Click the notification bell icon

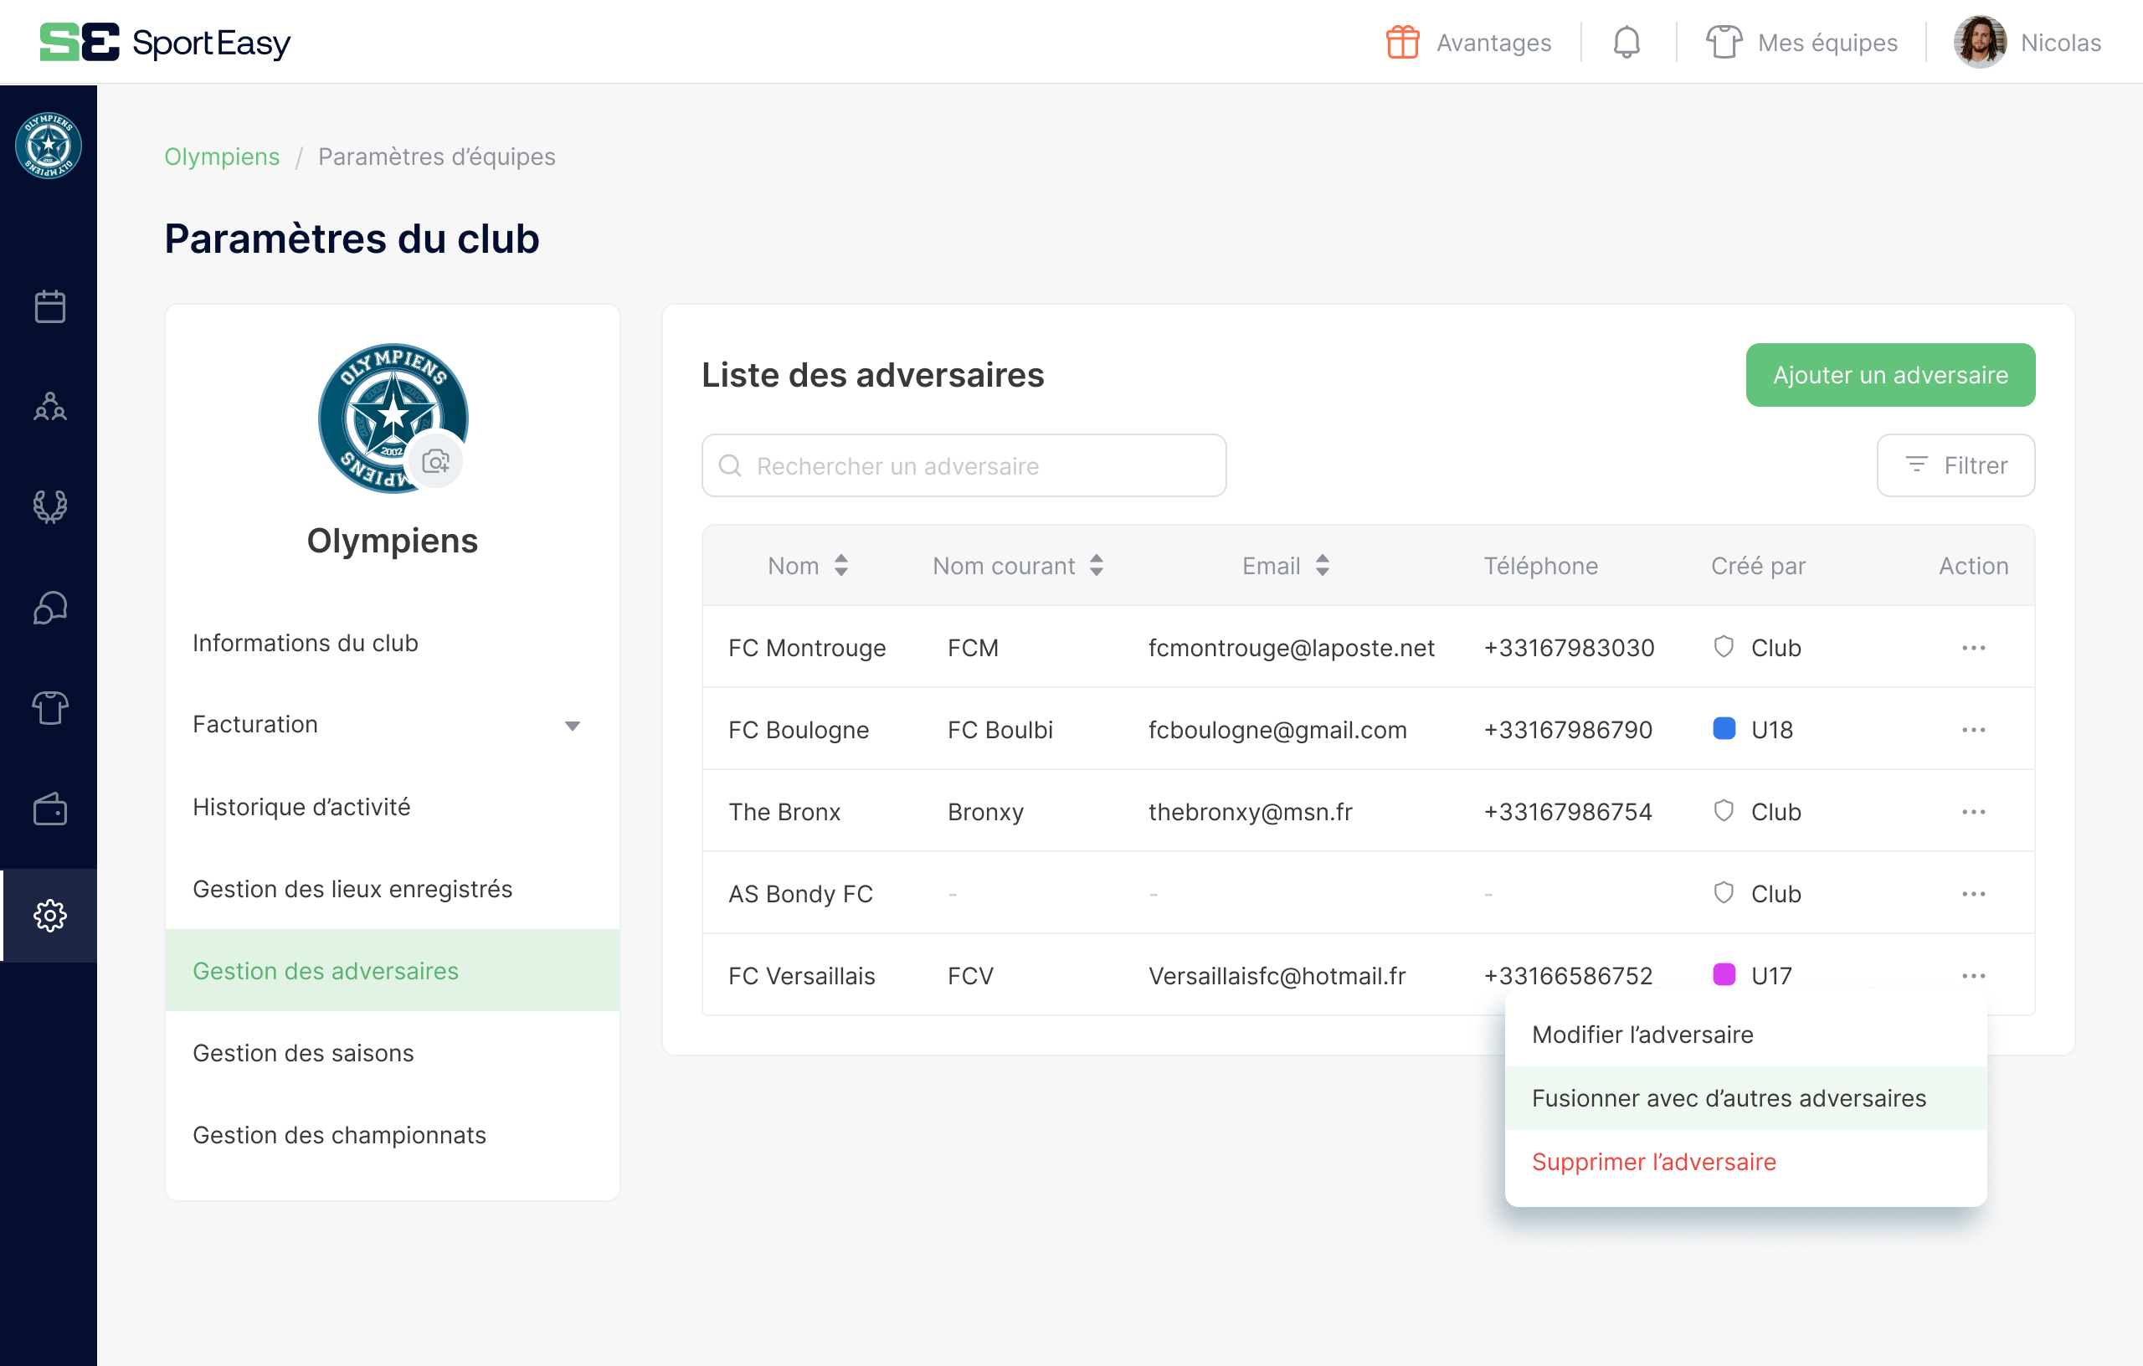click(x=1626, y=43)
